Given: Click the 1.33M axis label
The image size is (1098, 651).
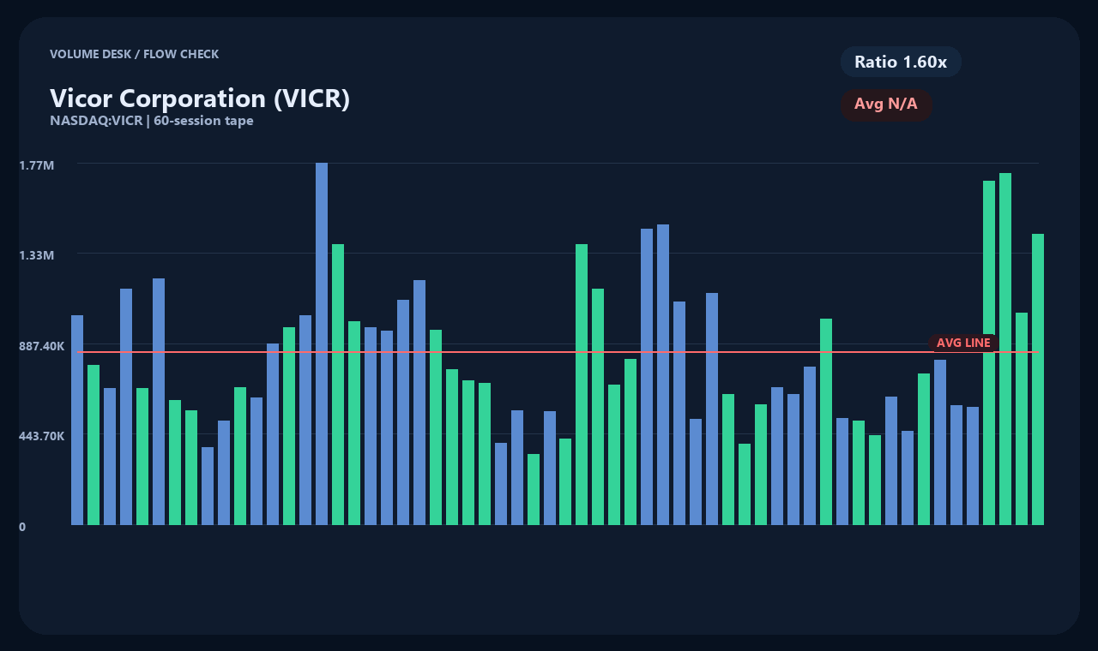Looking at the screenshot, I should 37,255.
